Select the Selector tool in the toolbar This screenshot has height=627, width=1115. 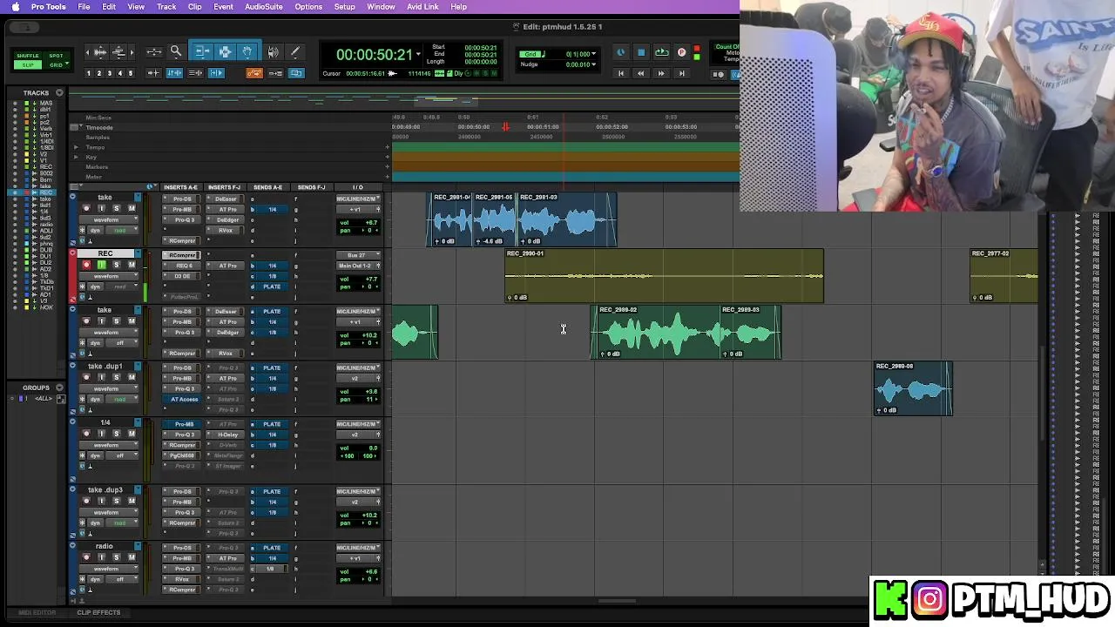click(x=225, y=52)
